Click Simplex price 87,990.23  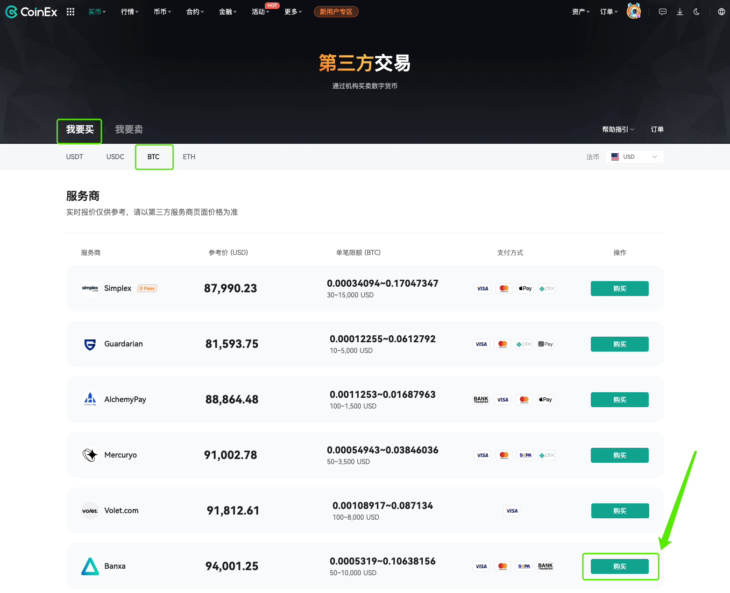pyautogui.click(x=231, y=289)
